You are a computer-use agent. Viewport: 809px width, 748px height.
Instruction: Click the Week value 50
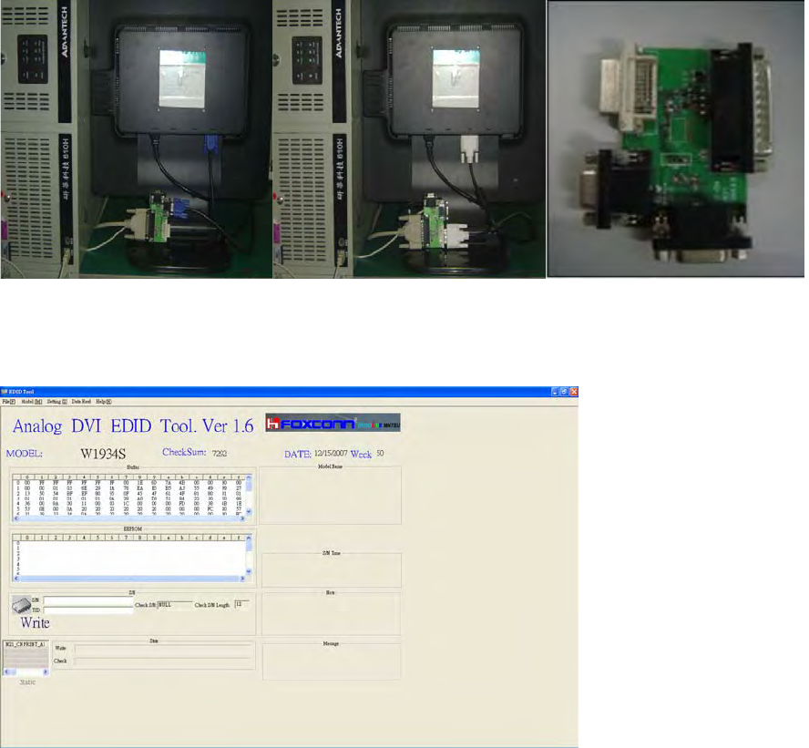[x=380, y=454]
